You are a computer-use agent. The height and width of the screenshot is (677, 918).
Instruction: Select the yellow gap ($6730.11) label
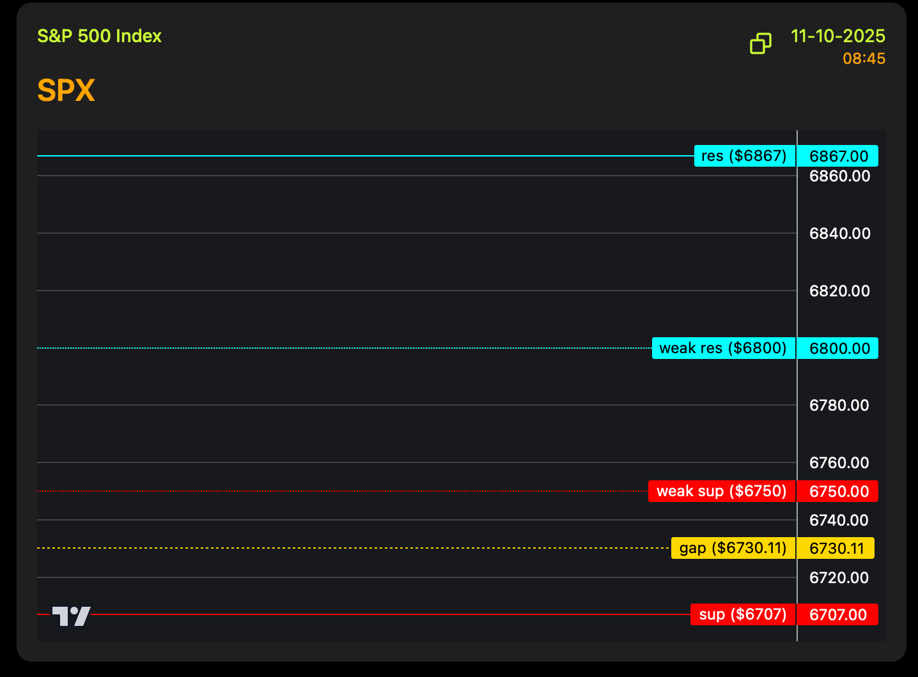pyautogui.click(x=733, y=548)
